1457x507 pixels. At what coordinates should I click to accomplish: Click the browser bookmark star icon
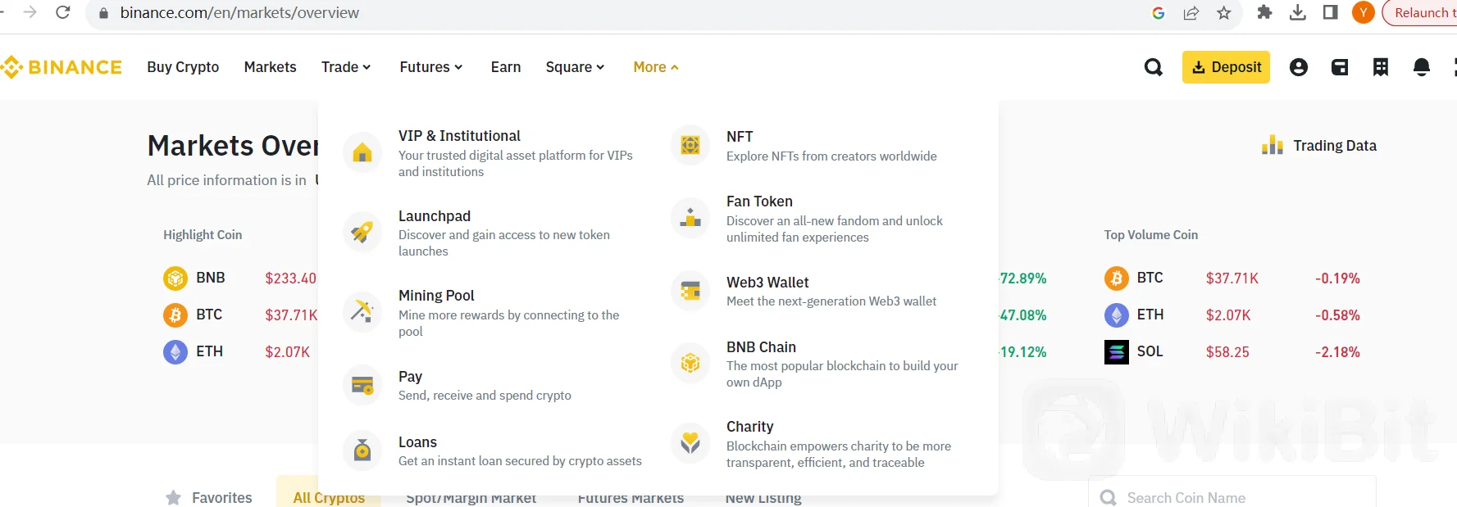[1224, 13]
